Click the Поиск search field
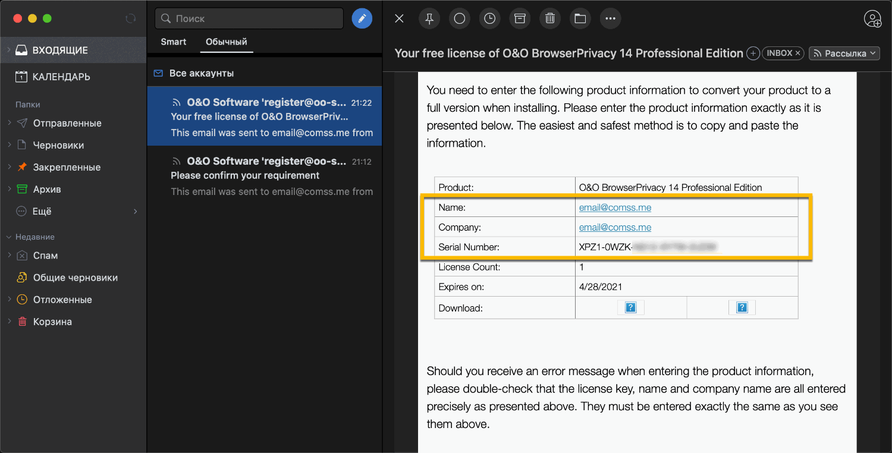 (250, 18)
